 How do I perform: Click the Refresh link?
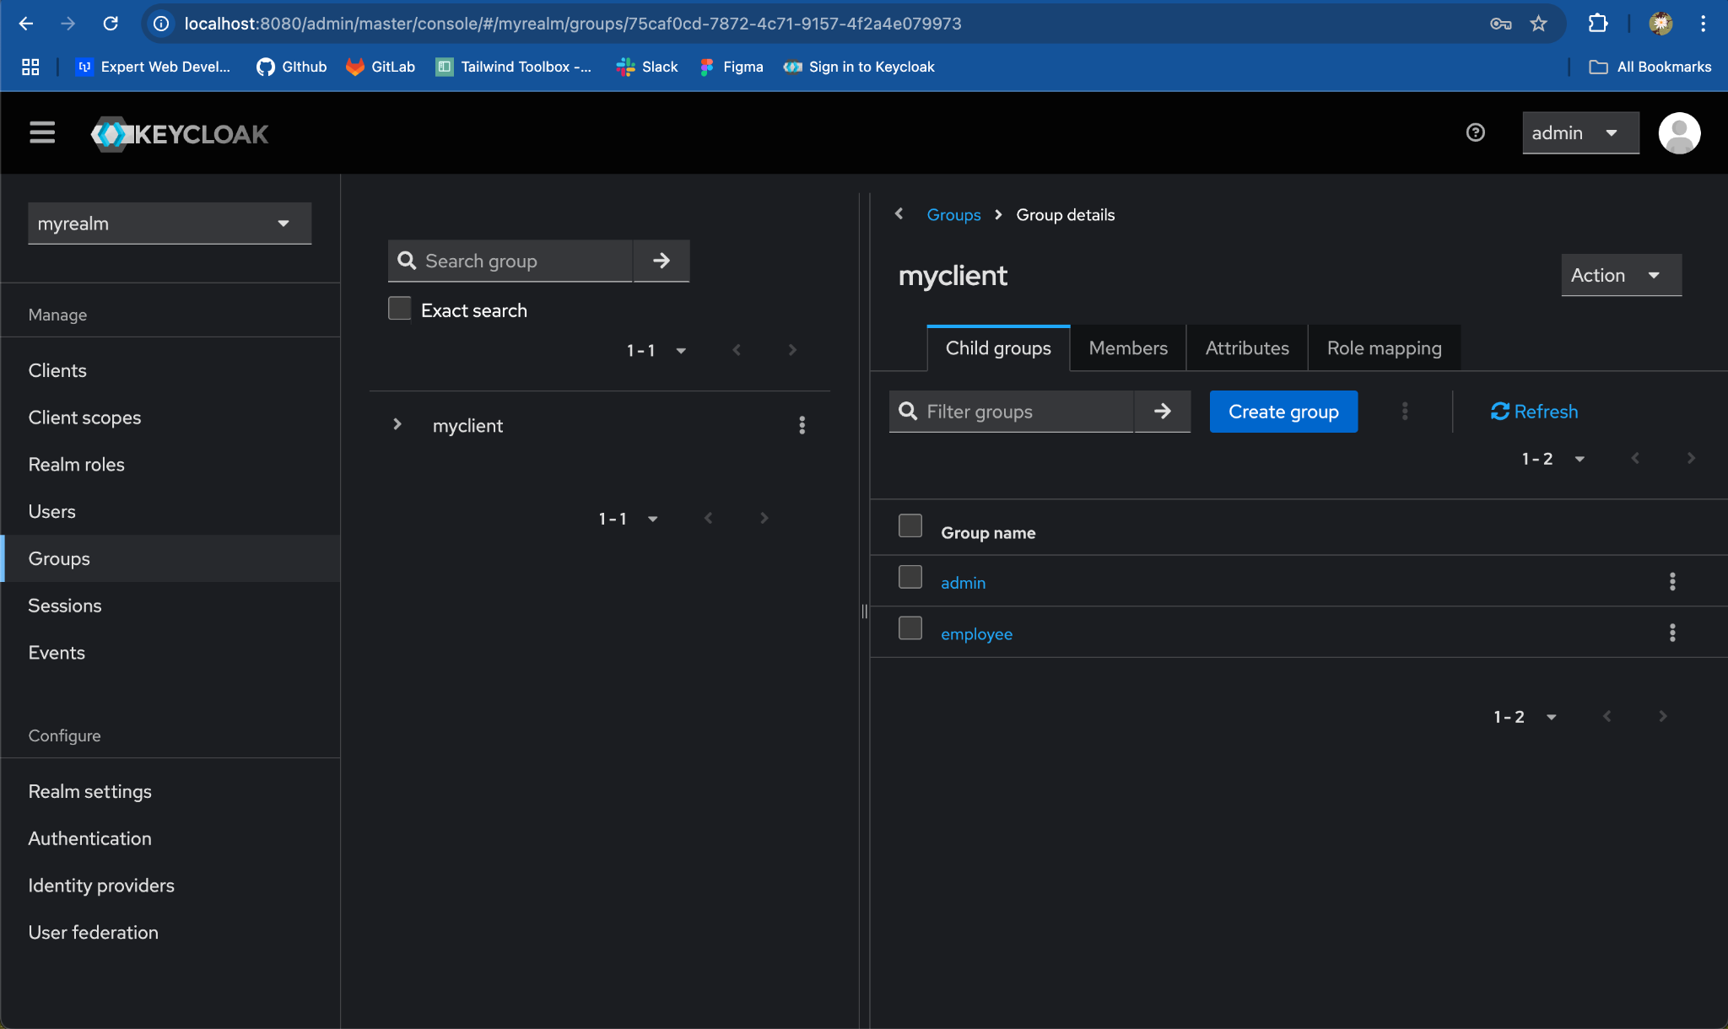pos(1534,411)
